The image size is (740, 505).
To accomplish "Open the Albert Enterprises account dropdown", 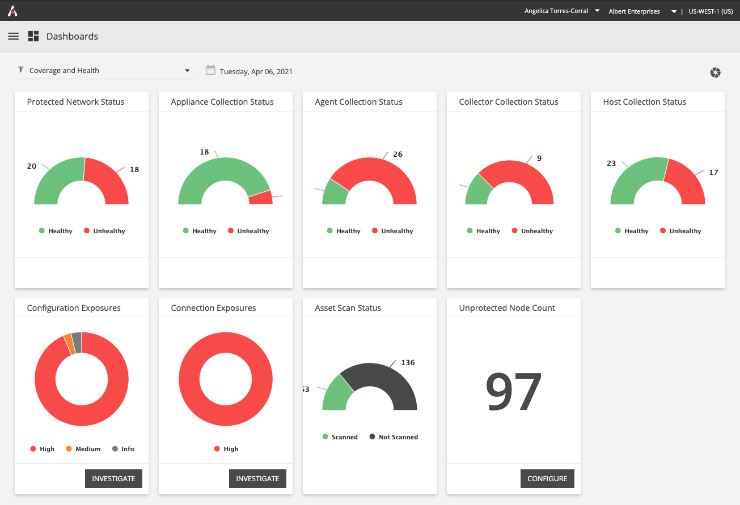I will [640, 11].
